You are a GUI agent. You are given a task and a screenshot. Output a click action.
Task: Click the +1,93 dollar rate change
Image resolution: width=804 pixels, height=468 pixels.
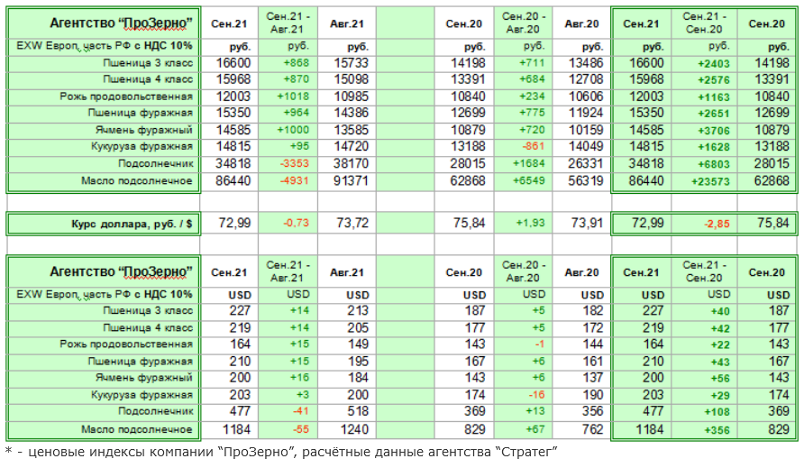[x=530, y=224]
